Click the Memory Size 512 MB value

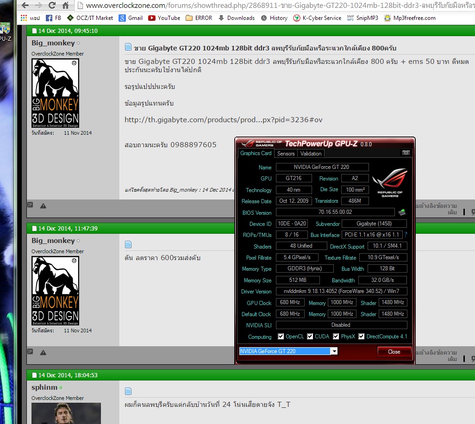[x=298, y=280]
